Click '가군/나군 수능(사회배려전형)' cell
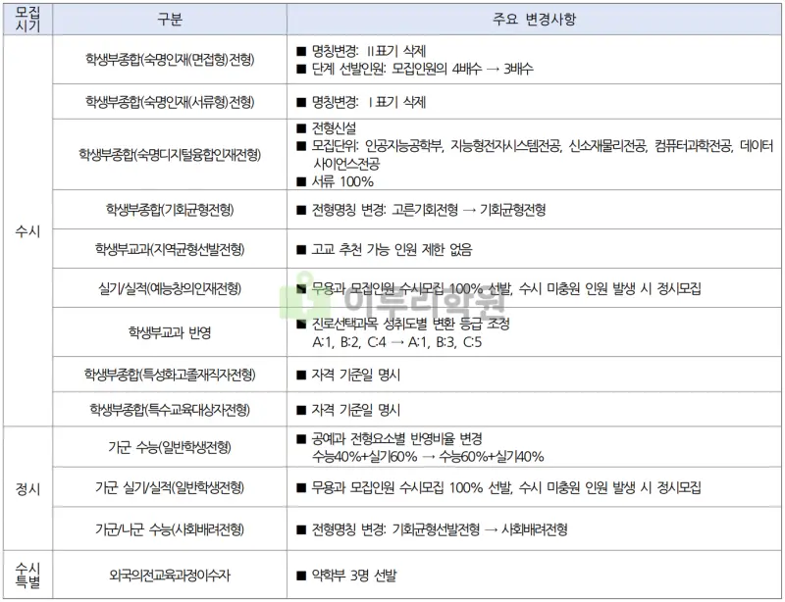Screen dimensions: 785x602 click(170, 528)
